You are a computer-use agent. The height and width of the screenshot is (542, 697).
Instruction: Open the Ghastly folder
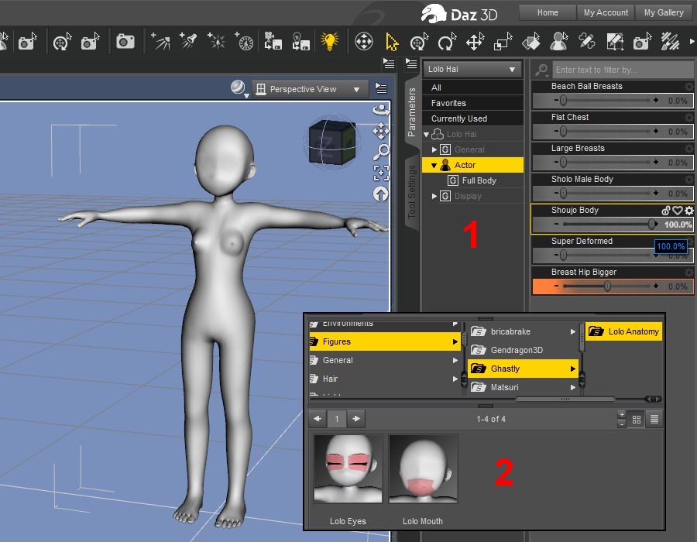(x=523, y=369)
